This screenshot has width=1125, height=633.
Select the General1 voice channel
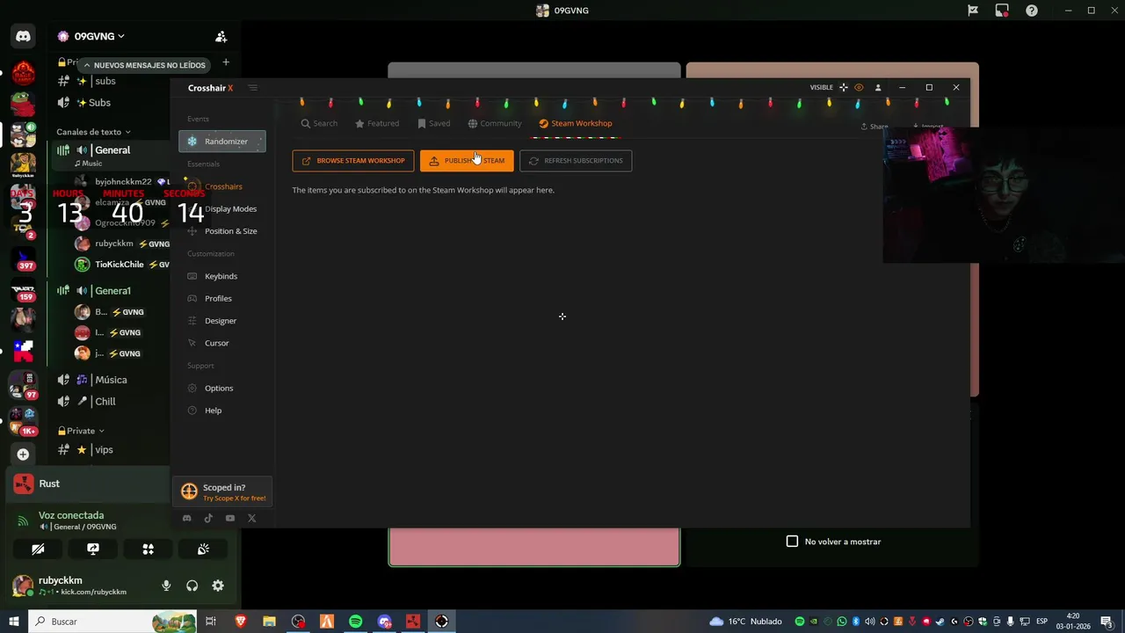(112, 291)
